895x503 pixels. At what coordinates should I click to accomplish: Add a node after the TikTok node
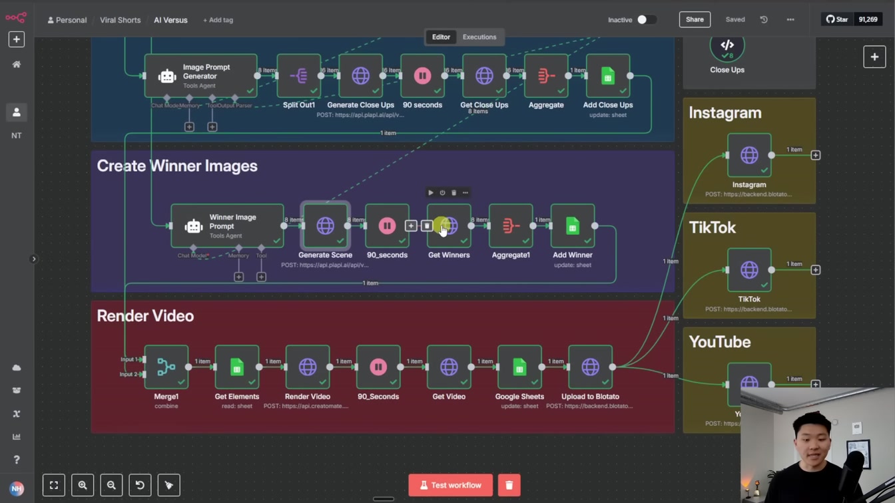815,269
